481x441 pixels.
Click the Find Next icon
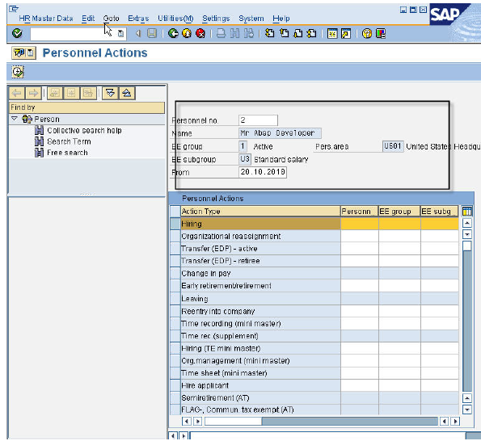point(249,33)
